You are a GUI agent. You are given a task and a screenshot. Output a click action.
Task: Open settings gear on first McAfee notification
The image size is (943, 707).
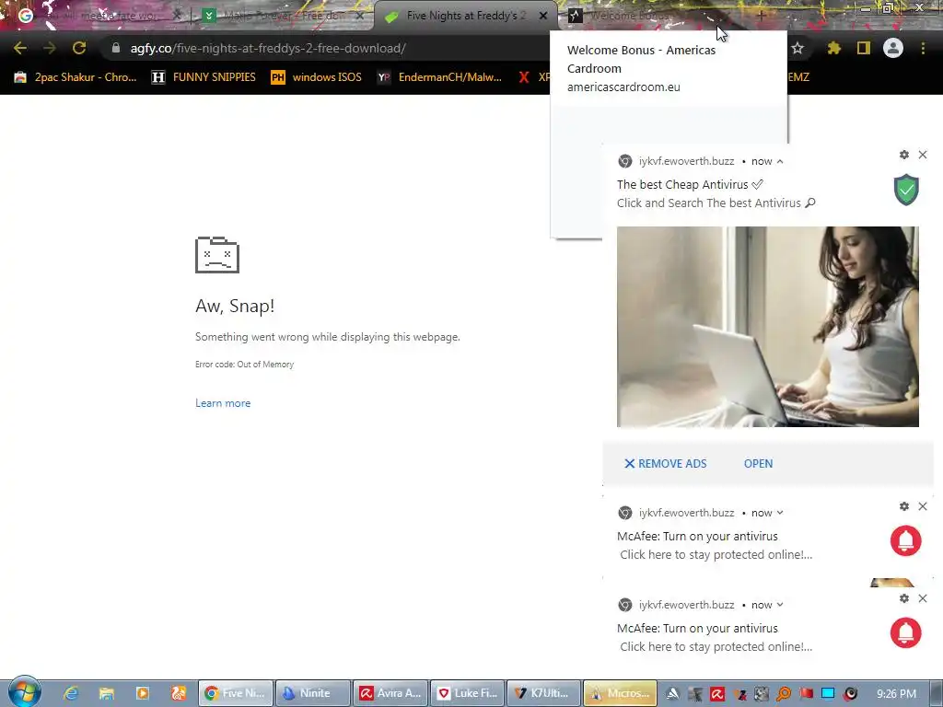904,506
